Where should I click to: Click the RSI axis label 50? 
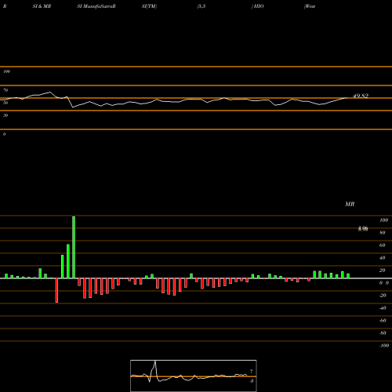pos(5,103)
